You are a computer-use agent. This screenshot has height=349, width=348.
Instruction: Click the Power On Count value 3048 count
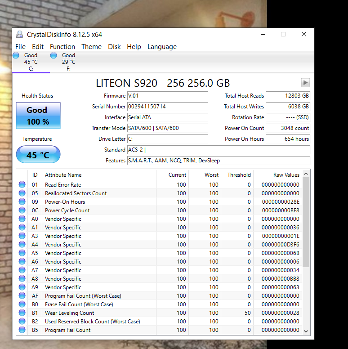(x=288, y=128)
